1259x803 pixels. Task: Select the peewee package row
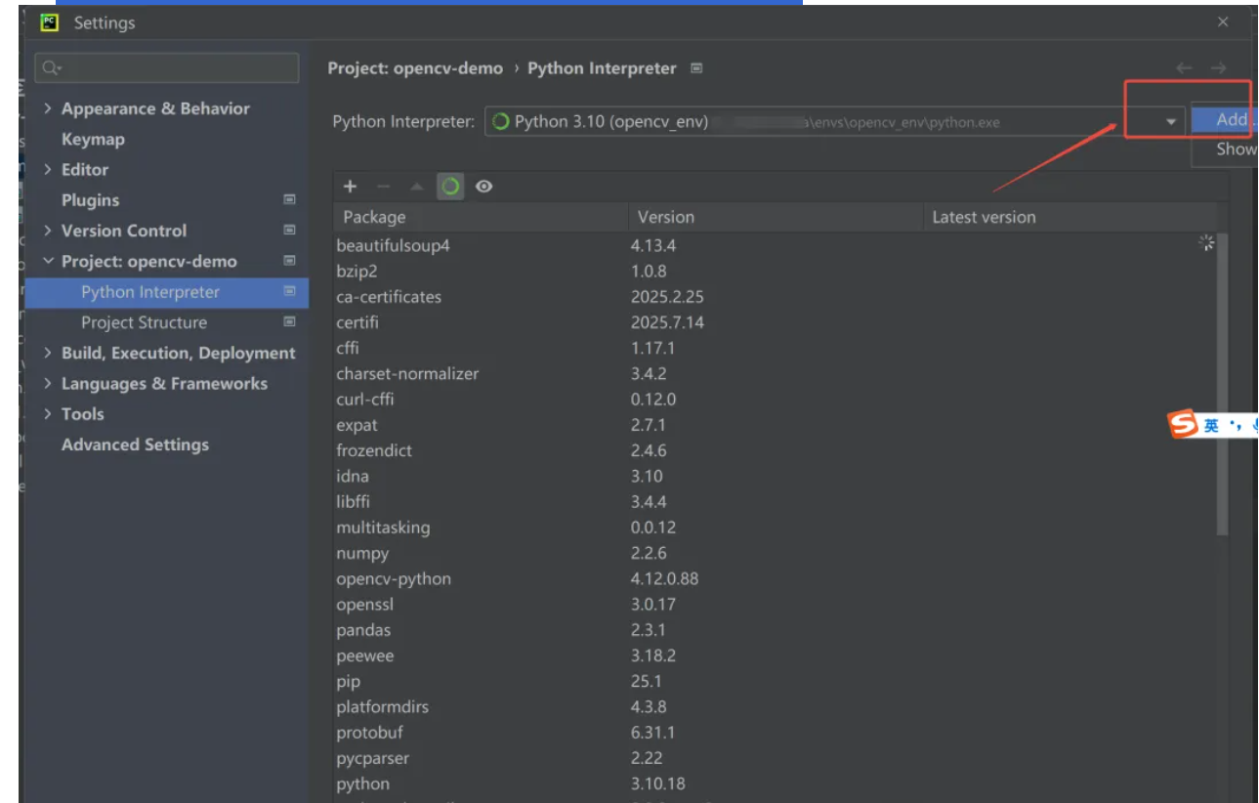click(776, 655)
